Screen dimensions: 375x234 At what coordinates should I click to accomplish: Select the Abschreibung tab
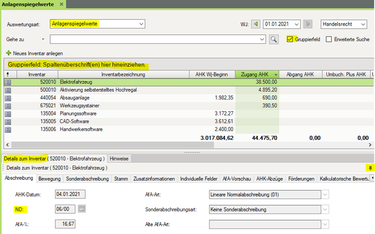tap(19, 178)
